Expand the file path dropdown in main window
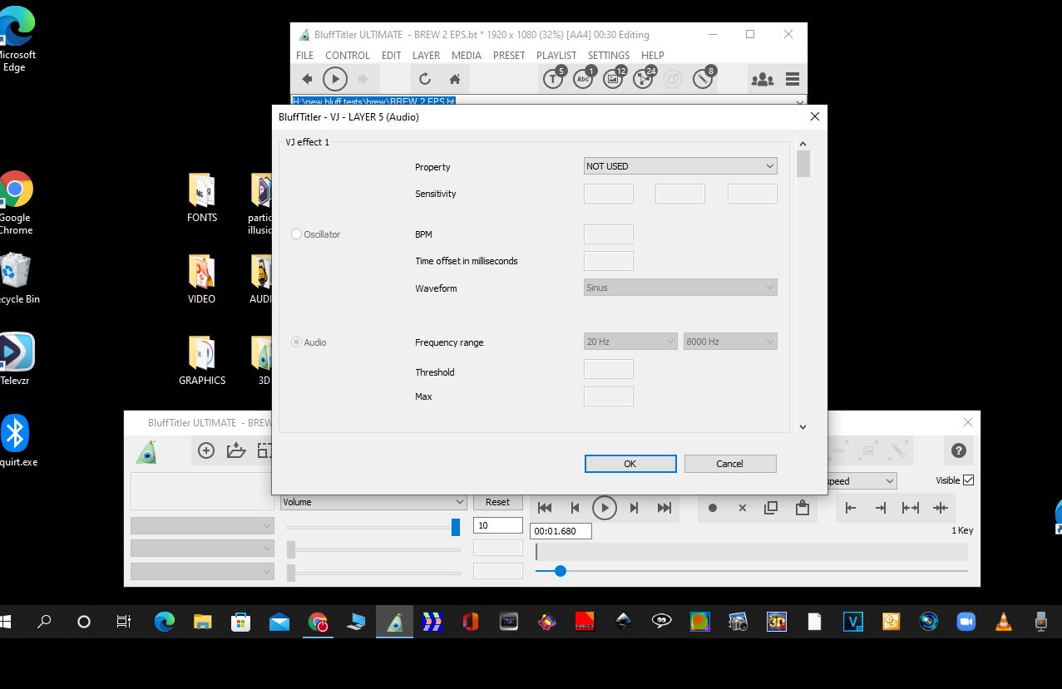1062x689 pixels. click(x=800, y=101)
